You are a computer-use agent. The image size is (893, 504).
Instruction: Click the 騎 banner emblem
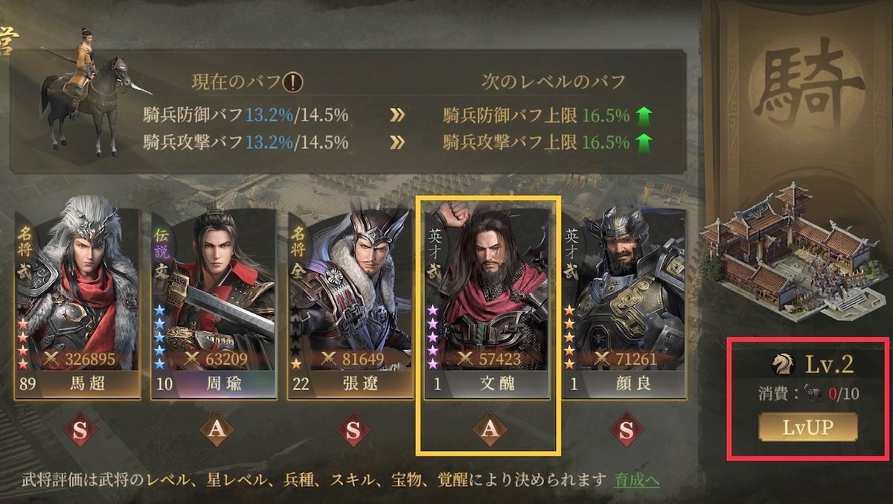point(800,86)
